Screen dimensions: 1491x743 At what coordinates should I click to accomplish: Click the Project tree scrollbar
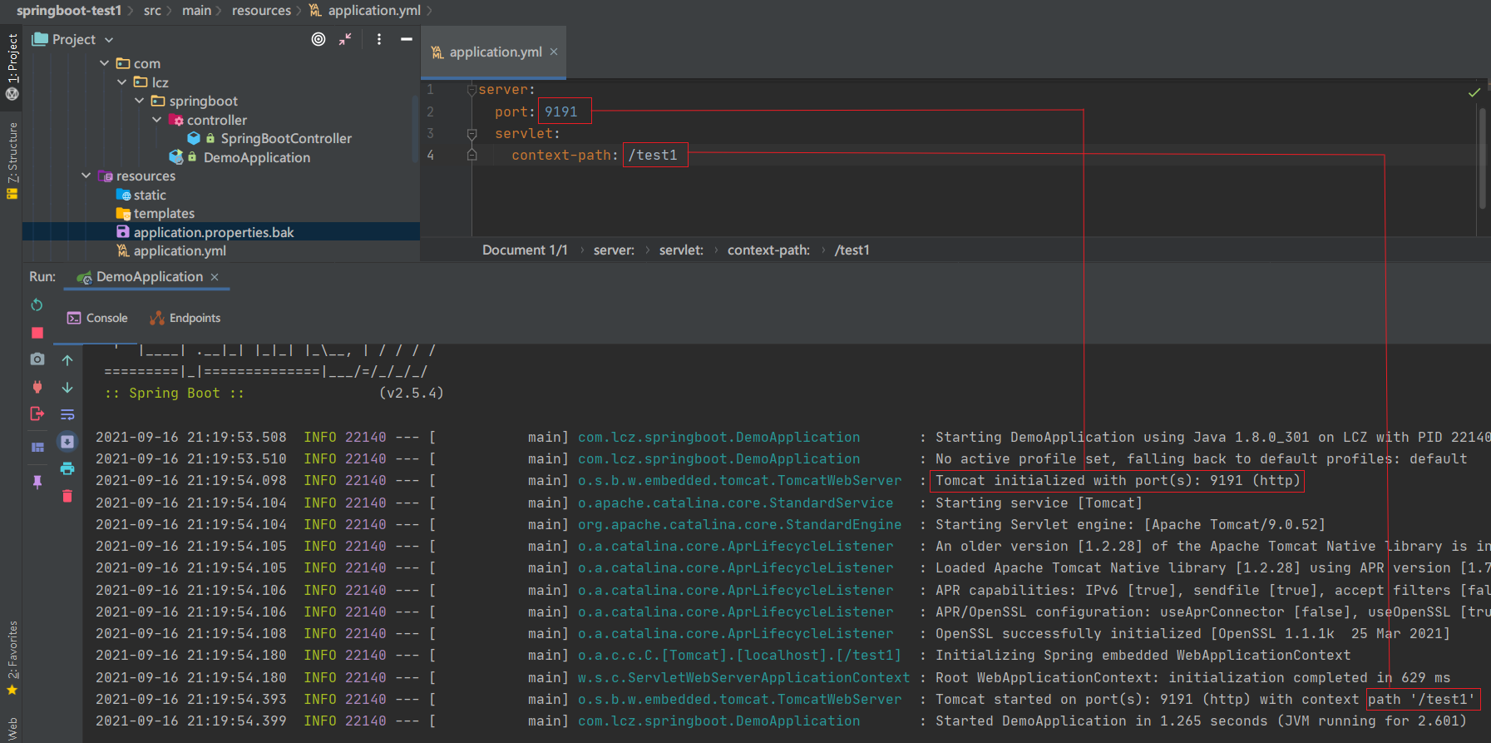tap(415, 129)
